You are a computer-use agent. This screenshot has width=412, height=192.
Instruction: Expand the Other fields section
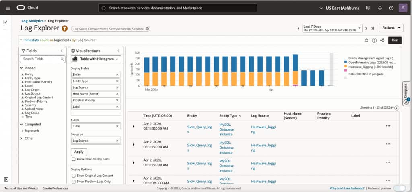[x=21, y=138]
